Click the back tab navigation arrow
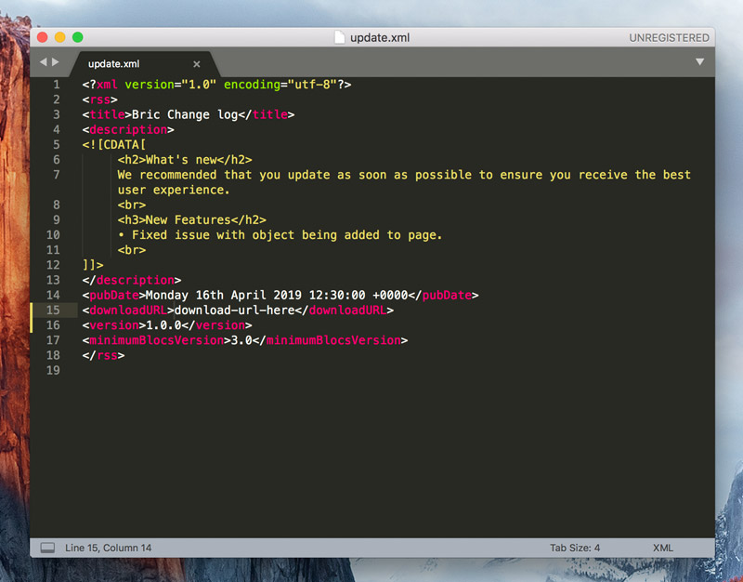 (x=43, y=61)
